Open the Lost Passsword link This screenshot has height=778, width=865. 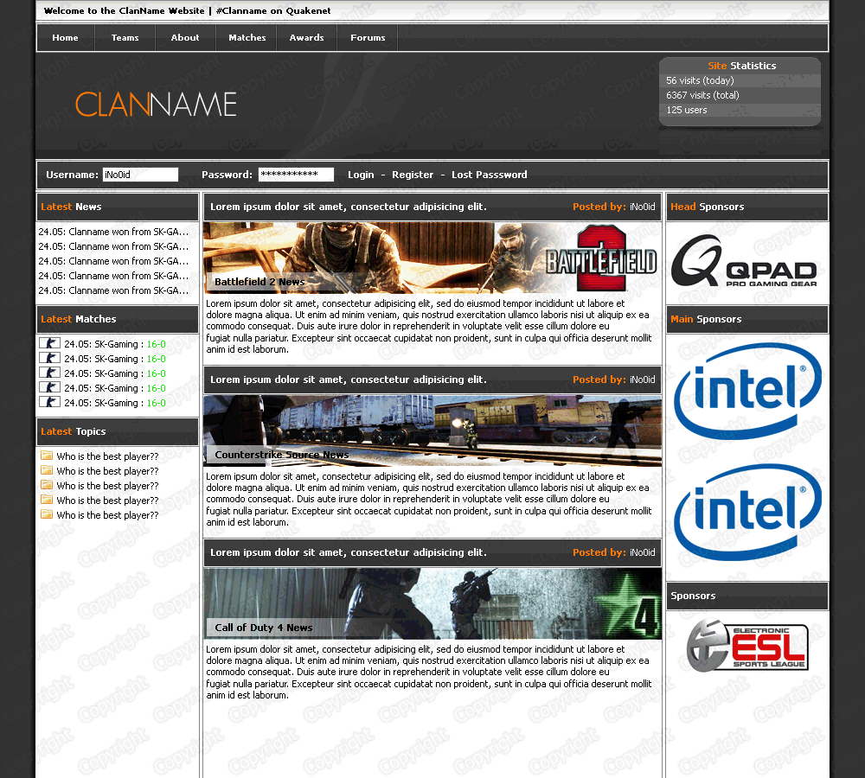490,175
